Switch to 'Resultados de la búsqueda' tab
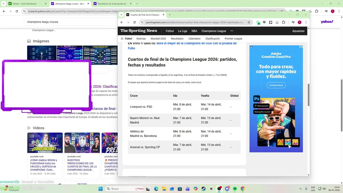Viewport: 343px width, 193px height. (112, 4)
